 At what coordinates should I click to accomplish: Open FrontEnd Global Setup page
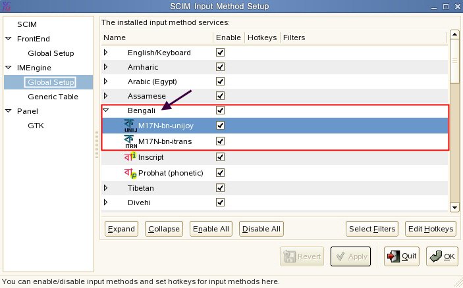[x=51, y=53]
